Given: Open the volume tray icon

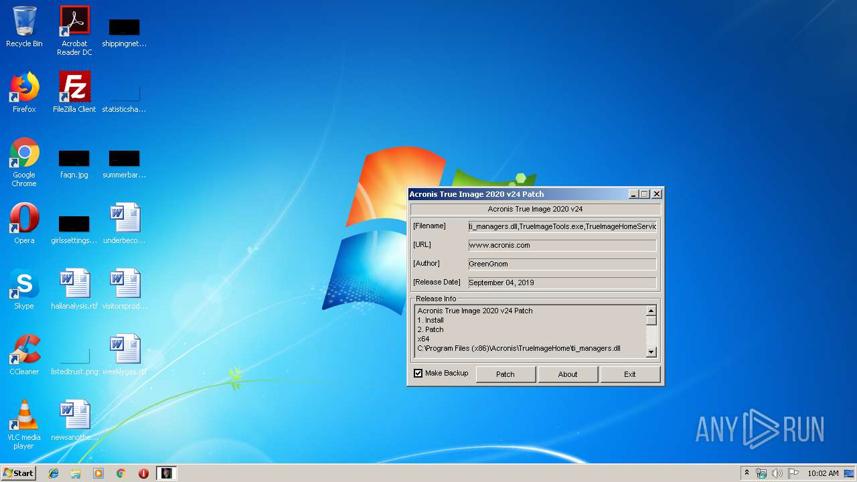Looking at the screenshot, I should pyautogui.click(x=777, y=473).
